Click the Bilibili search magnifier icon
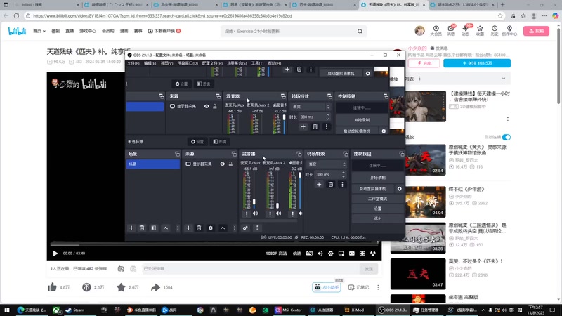The width and height of the screenshot is (562, 316). (360, 31)
